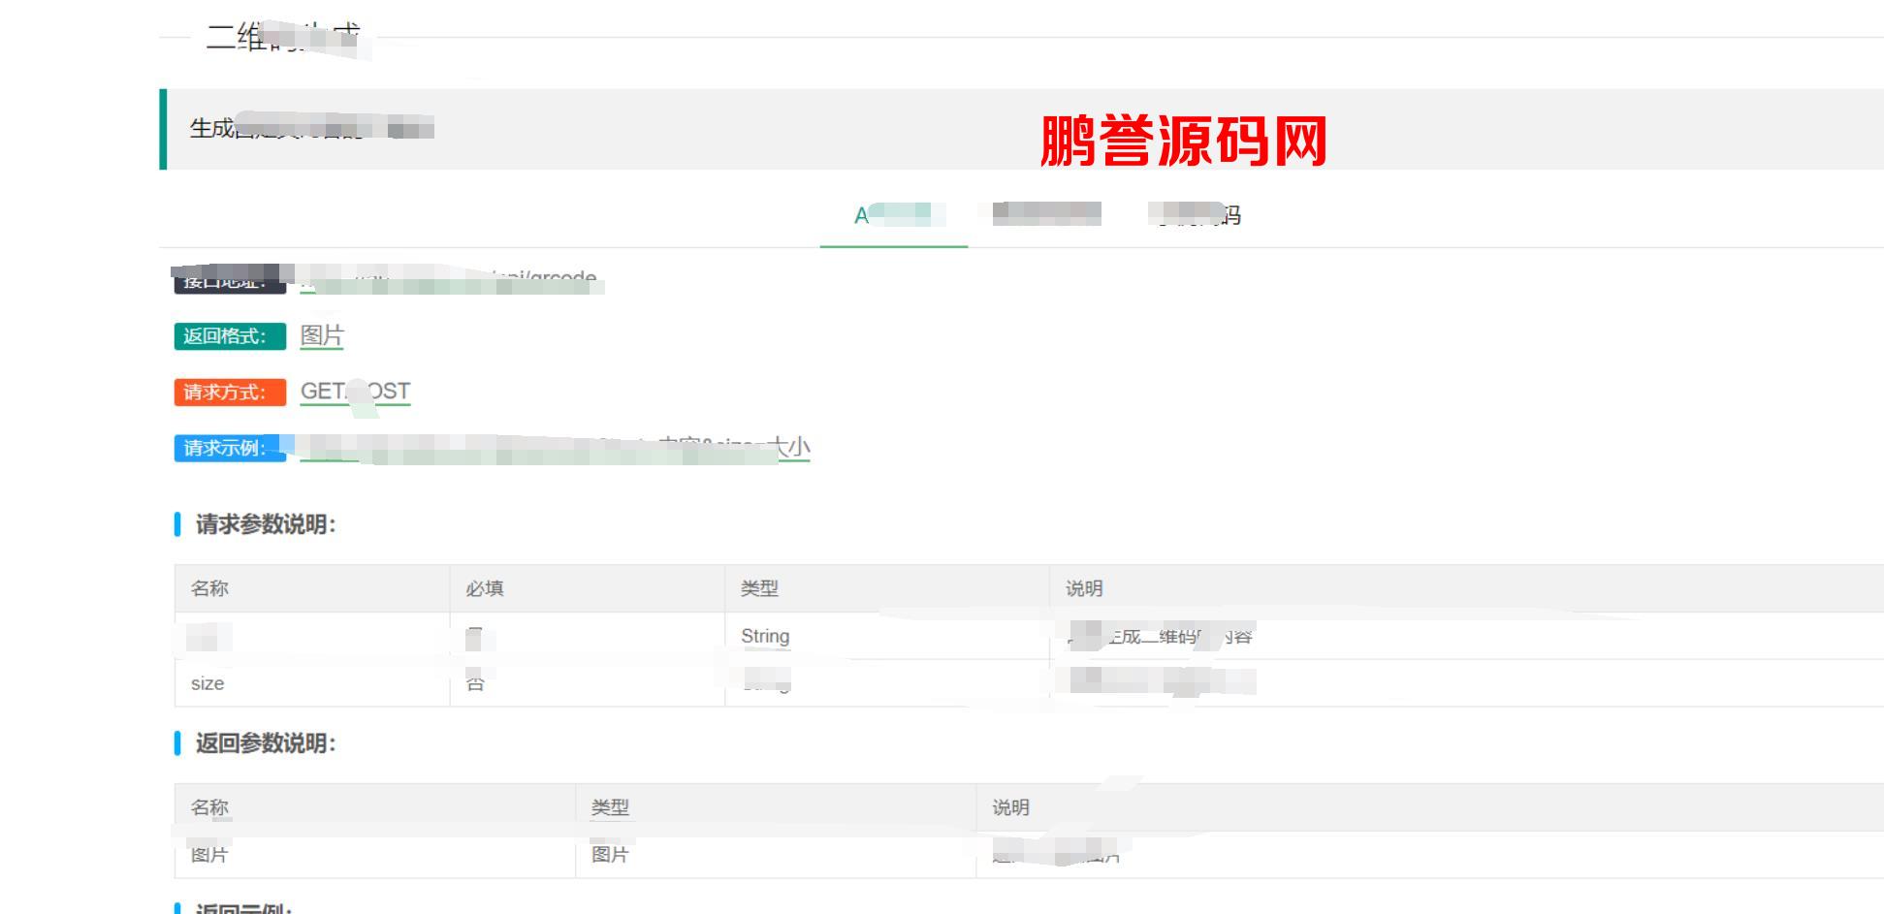The image size is (1884, 914).
Task: Click the green 返回格式 badge
Action: [x=230, y=336]
